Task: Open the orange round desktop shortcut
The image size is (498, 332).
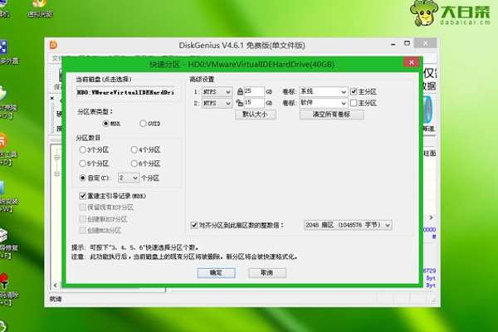Action: pyautogui.click(x=2, y=141)
